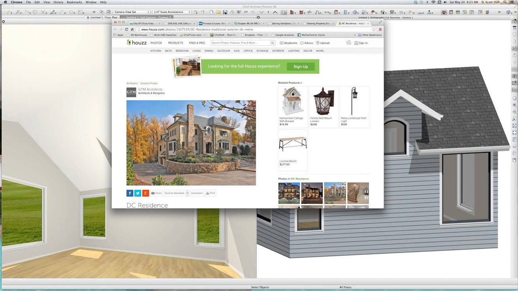Click the Chrome address bar URL
The image size is (518, 291).
click(197, 30)
